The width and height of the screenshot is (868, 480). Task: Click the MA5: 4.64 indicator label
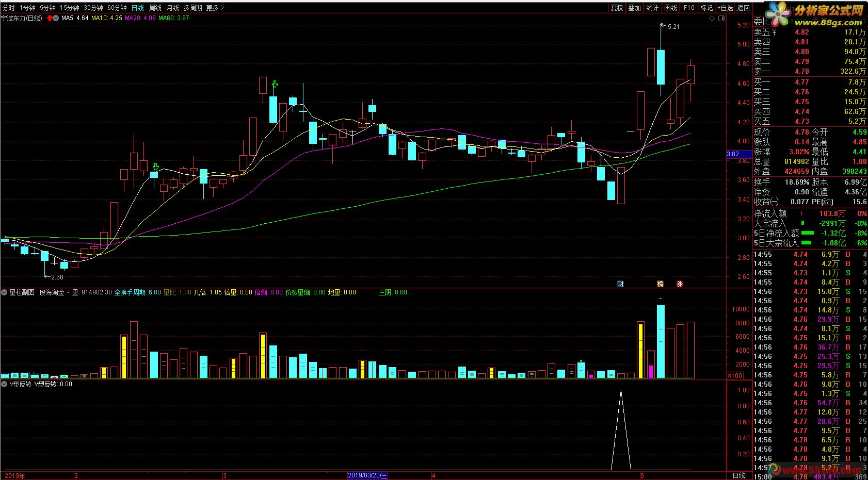point(75,18)
